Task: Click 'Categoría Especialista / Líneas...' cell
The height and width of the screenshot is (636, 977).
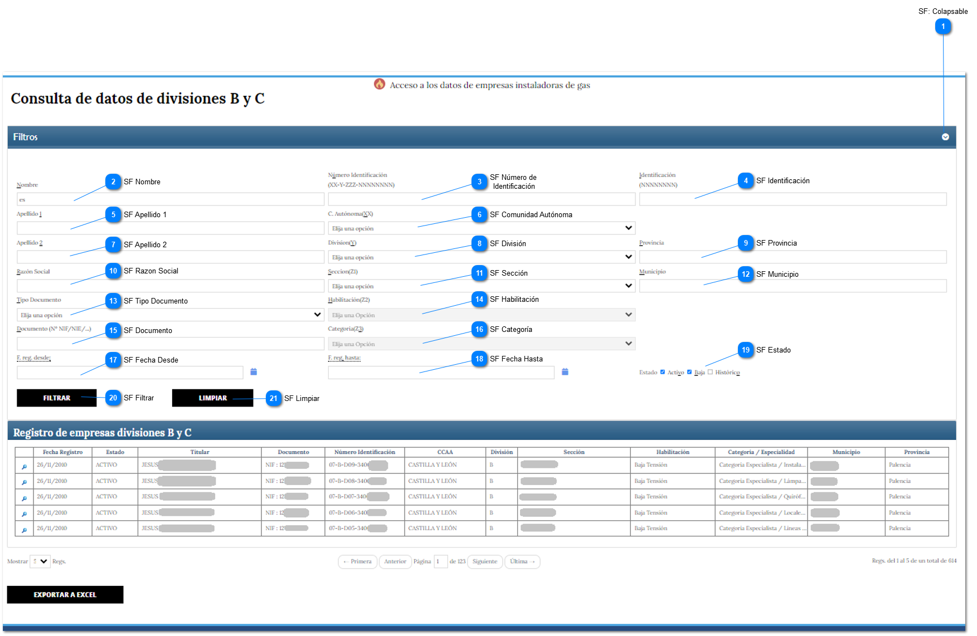Action: [x=761, y=529]
